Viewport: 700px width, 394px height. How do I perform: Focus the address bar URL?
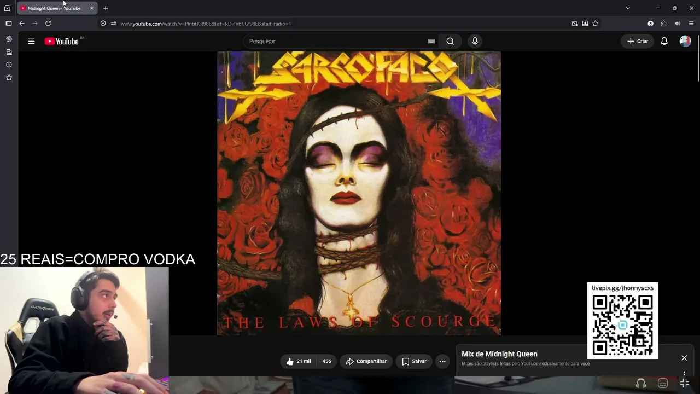(x=206, y=24)
